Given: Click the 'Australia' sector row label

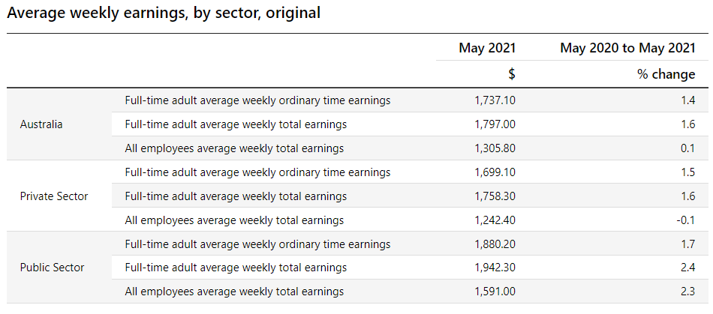Looking at the screenshot, I should (x=41, y=124).
